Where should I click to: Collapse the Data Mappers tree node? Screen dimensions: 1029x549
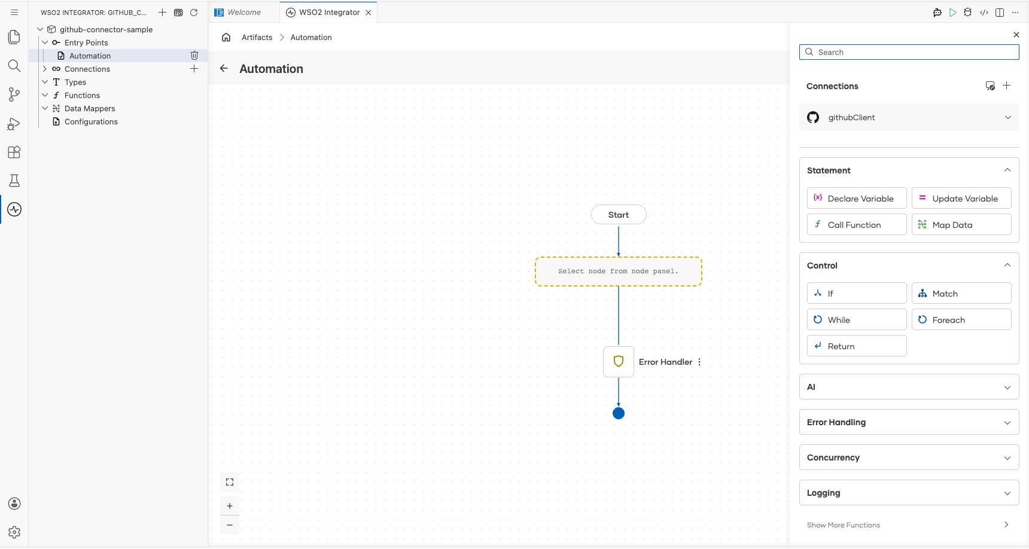[45, 108]
